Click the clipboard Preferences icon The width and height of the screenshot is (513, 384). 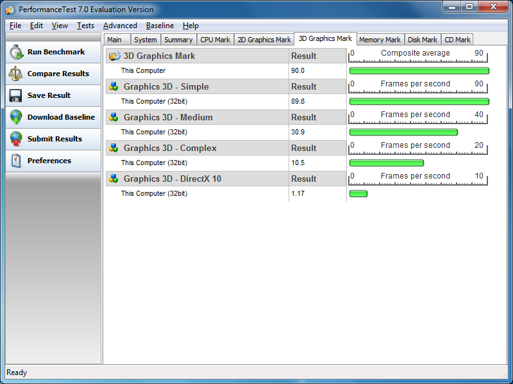pos(16,161)
